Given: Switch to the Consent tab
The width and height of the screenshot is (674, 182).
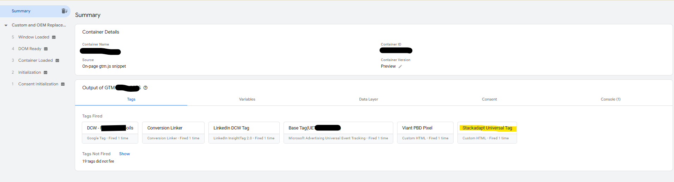Looking at the screenshot, I should tap(490, 99).
